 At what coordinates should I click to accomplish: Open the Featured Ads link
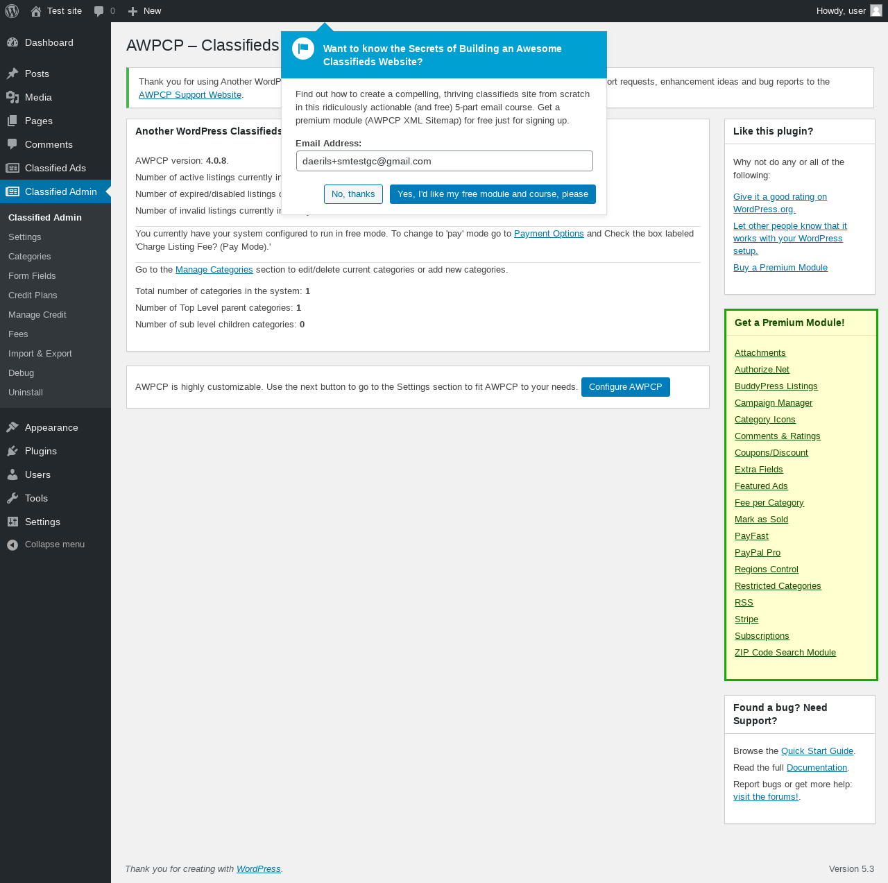pyautogui.click(x=761, y=486)
